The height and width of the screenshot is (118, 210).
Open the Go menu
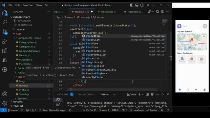(46, 5)
